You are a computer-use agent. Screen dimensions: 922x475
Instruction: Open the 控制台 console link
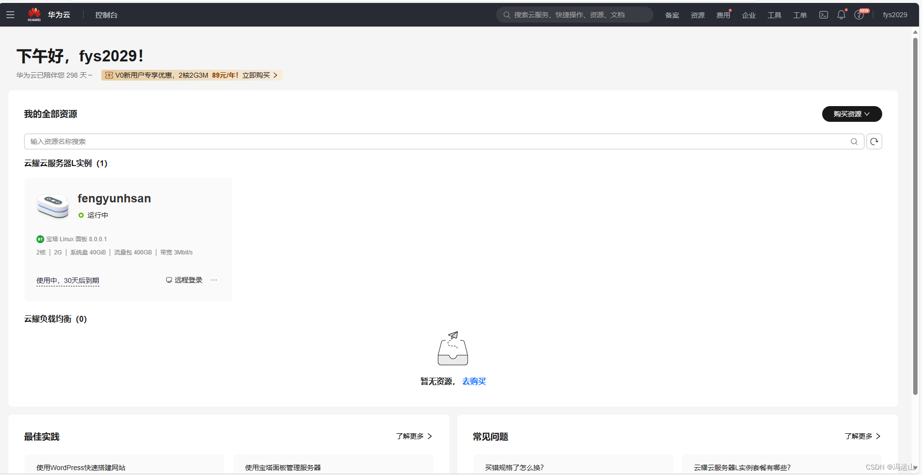[106, 15]
